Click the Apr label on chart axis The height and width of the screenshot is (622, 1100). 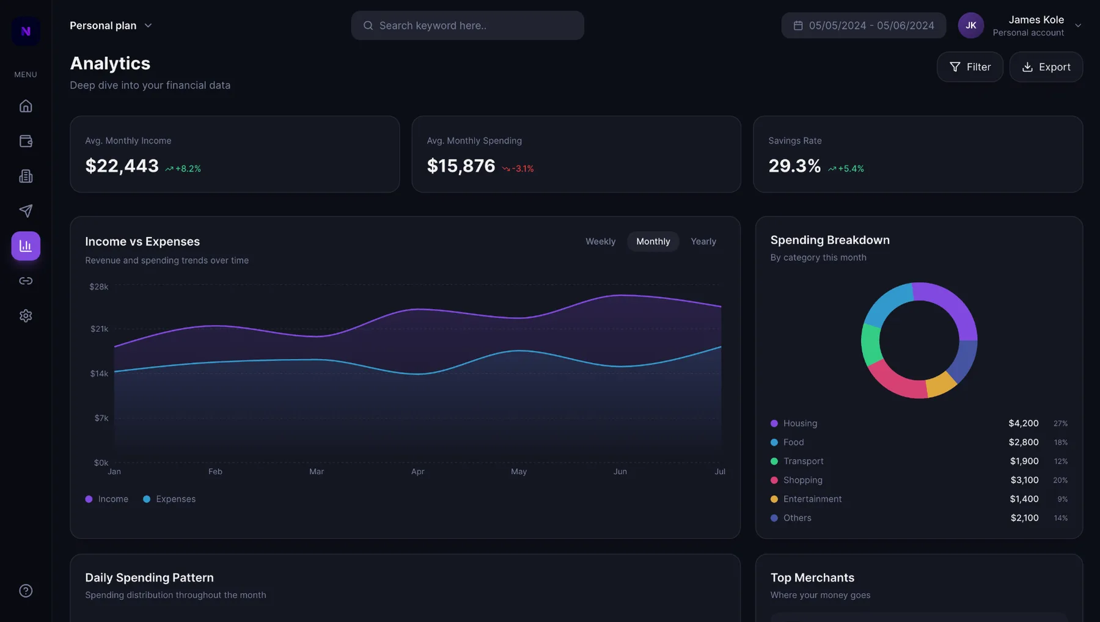point(417,472)
